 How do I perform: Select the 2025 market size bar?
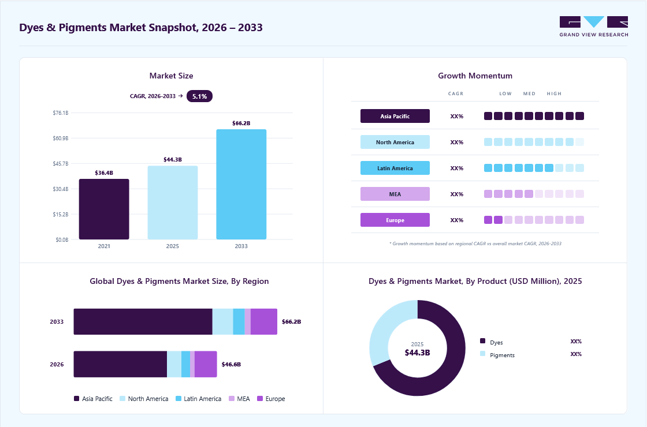tap(173, 203)
